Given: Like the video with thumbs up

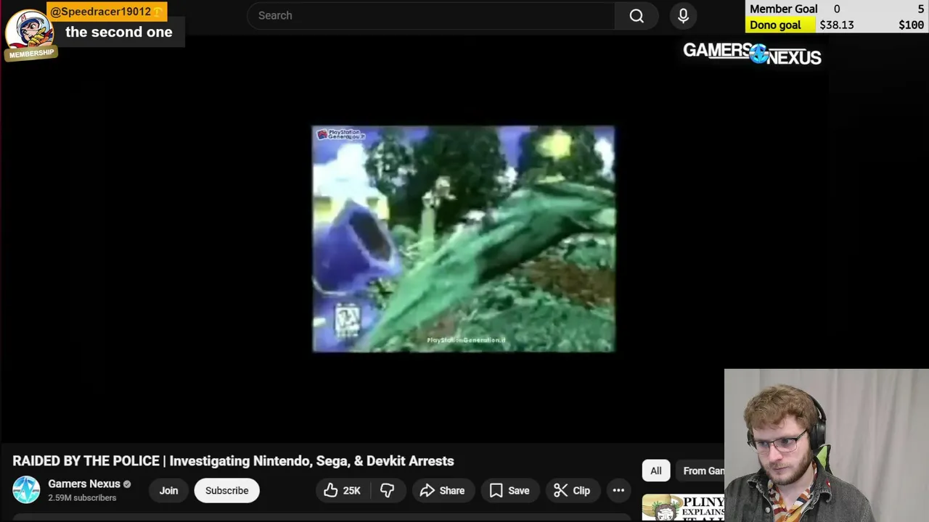Looking at the screenshot, I should coord(342,491).
